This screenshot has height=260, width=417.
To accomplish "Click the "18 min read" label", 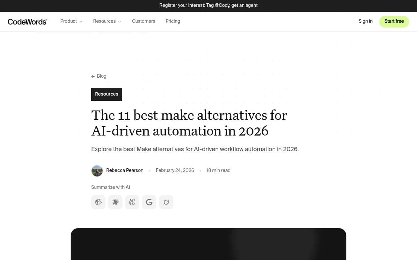I will coord(218,170).
